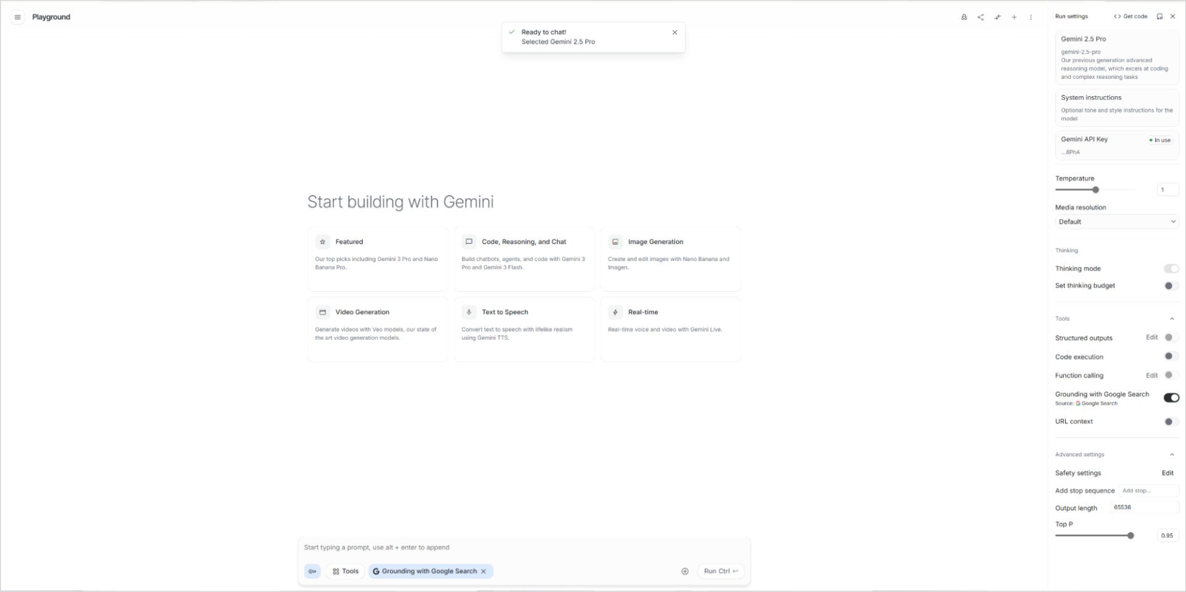Screen dimensions: 1186x592
Task: Enable Thinking mode
Action: [1171, 268]
